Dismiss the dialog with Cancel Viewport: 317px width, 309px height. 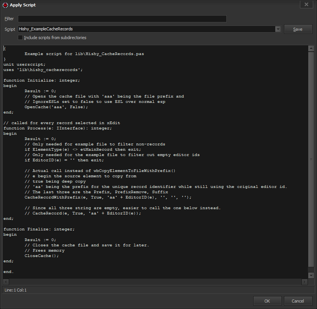[298, 301]
